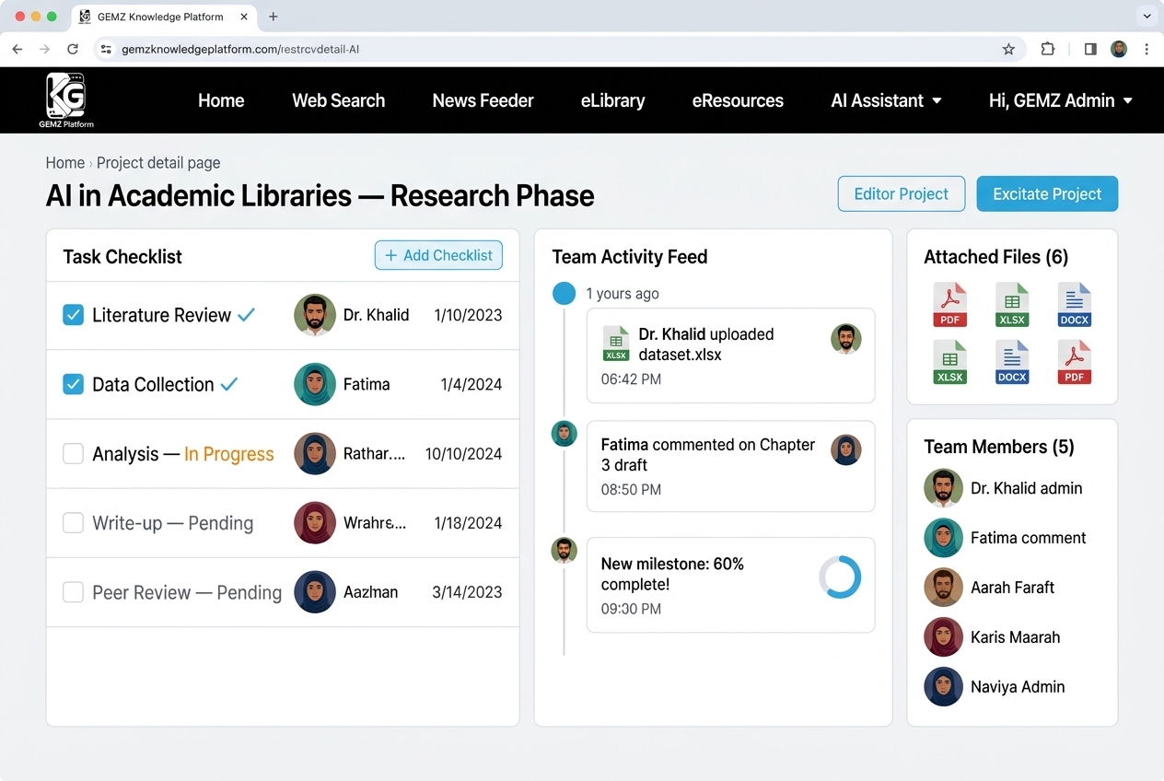Click Dr. Khalid's avatar in Literature Review row
Viewport: 1164px width, 781px height.
pyautogui.click(x=315, y=315)
